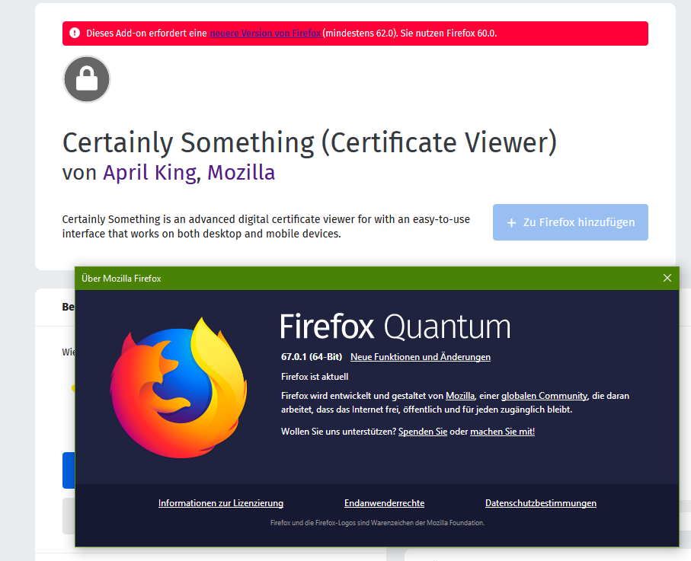
Task: Open the Datenschutzbestimmungen link
Action: 541,503
